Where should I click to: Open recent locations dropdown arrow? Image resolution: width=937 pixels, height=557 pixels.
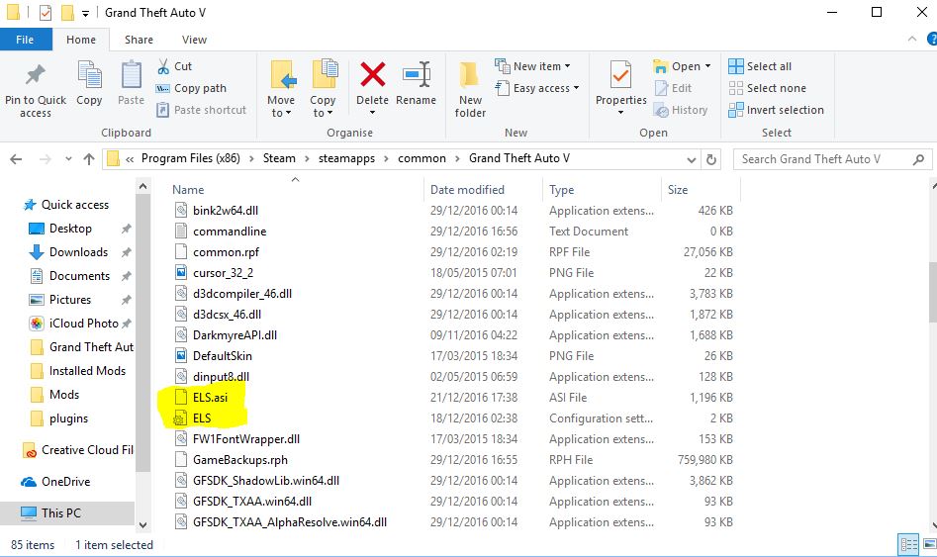point(68,159)
